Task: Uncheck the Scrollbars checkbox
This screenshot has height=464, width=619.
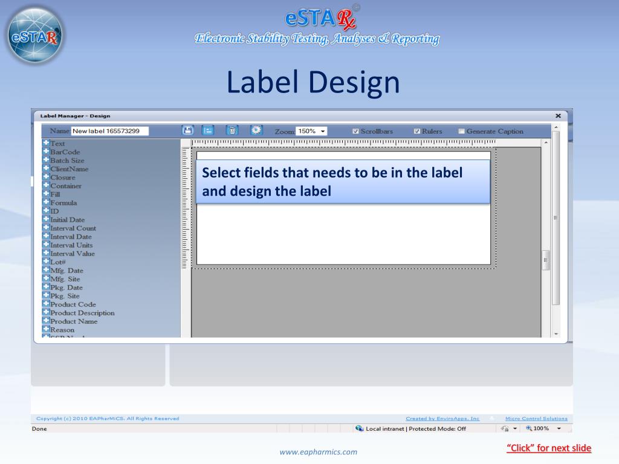Action: click(x=355, y=131)
